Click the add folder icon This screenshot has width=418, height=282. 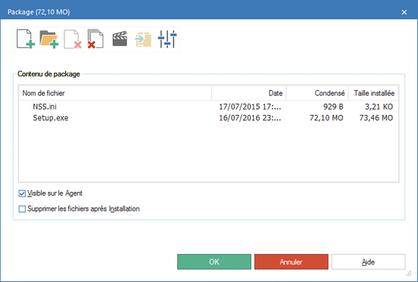point(49,39)
